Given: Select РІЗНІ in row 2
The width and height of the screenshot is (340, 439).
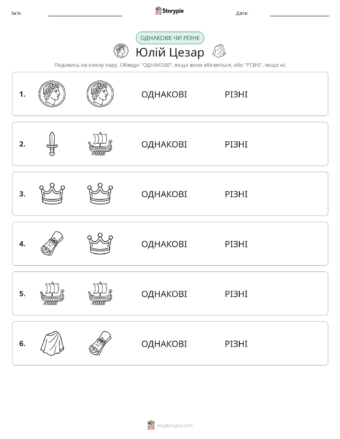Looking at the screenshot, I should [236, 144].
